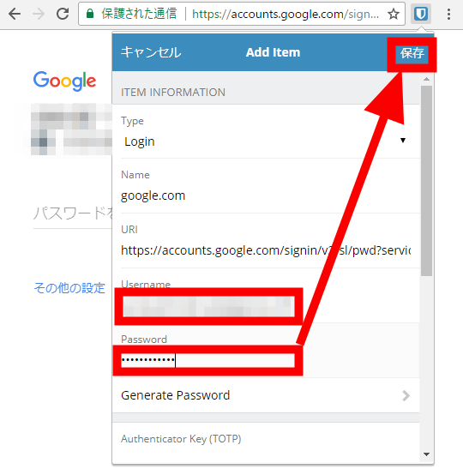Viewport: 463px width, 469px height.
Task: Open その他の設定 link on the Google page
Action: point(69,288)
